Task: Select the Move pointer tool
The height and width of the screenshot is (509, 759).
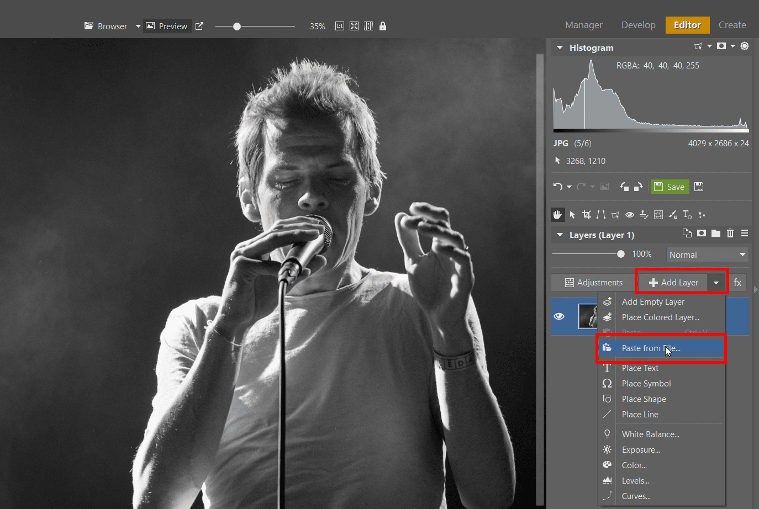Action: tap(572, 215)
